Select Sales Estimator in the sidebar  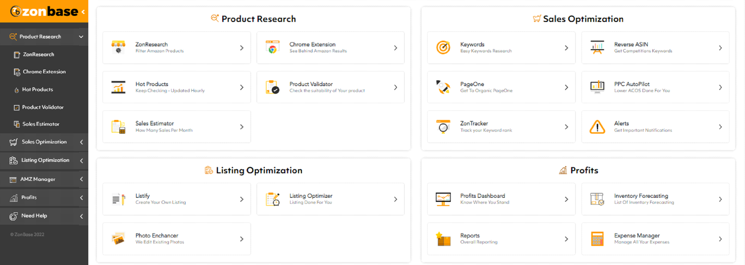click(x=41, y=124)
